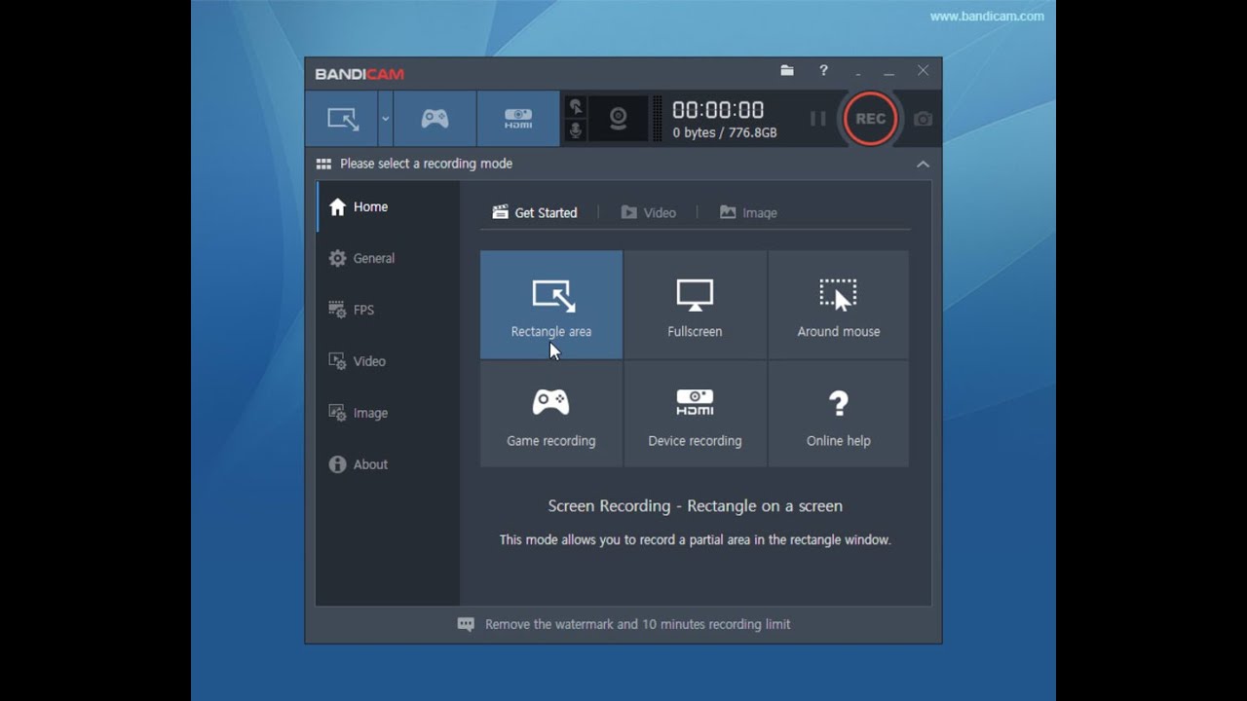The width and height of the screenshot is (1247, 701).
Task: Open the screen mode dropdown arrow
Action: 386,119
